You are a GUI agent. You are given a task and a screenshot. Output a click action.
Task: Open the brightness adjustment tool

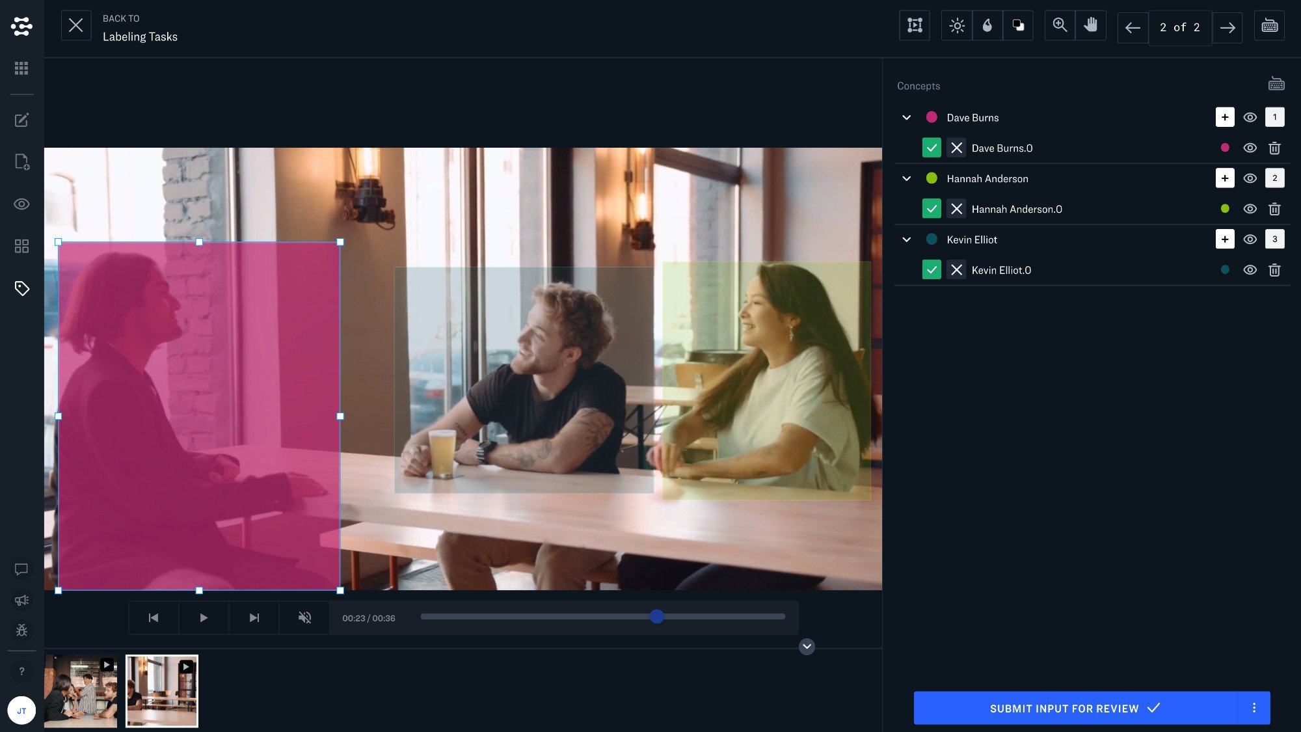[956, 26]
